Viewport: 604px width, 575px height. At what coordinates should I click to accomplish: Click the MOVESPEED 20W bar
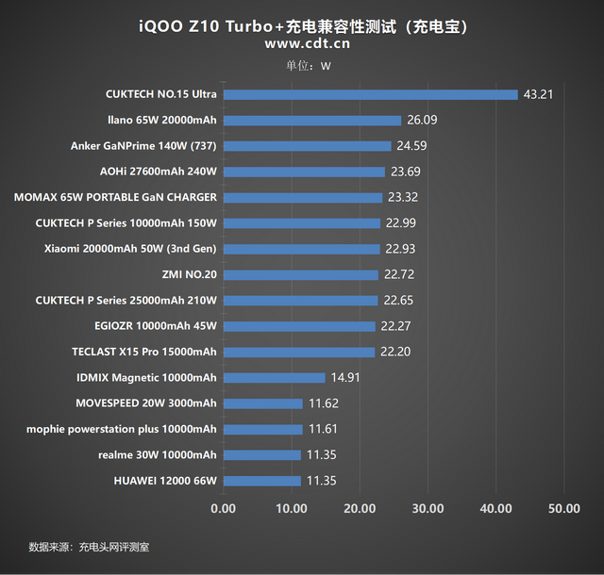263,404
